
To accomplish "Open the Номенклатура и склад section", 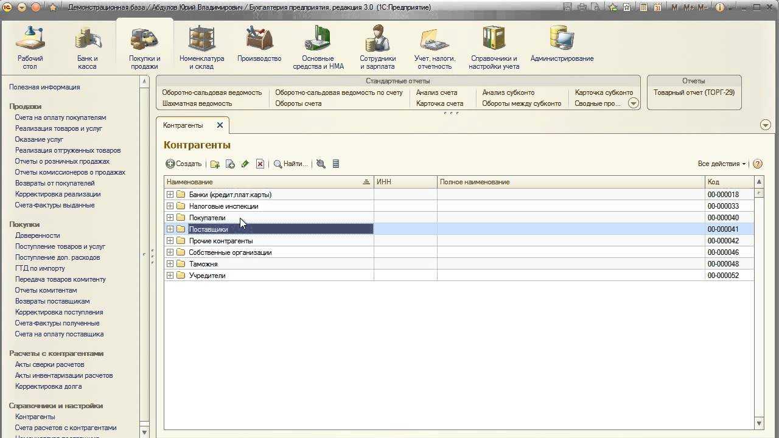I will [x=201, y=48].
